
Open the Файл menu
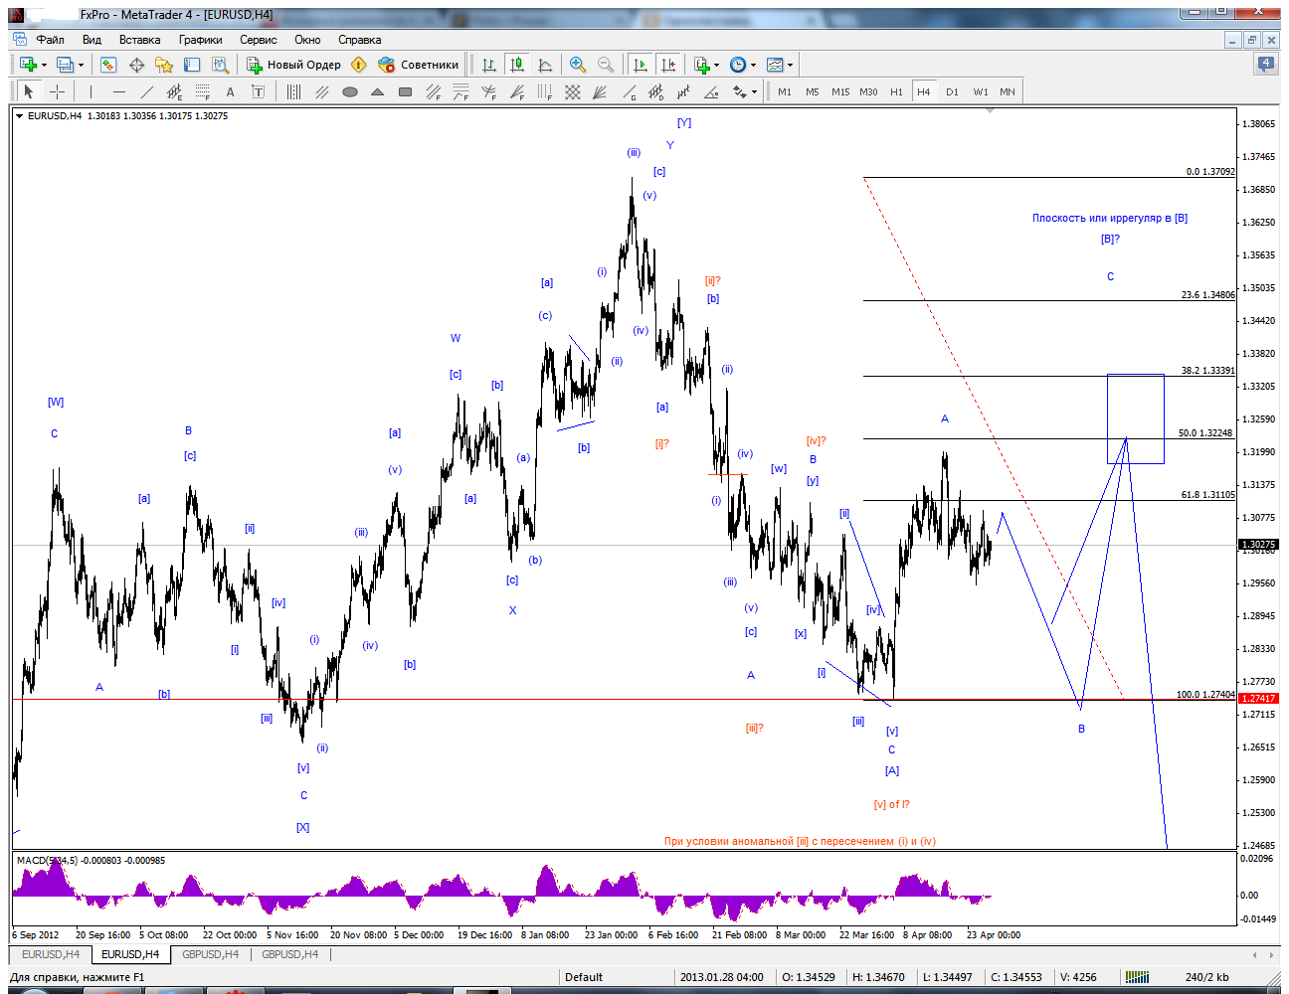50,40
